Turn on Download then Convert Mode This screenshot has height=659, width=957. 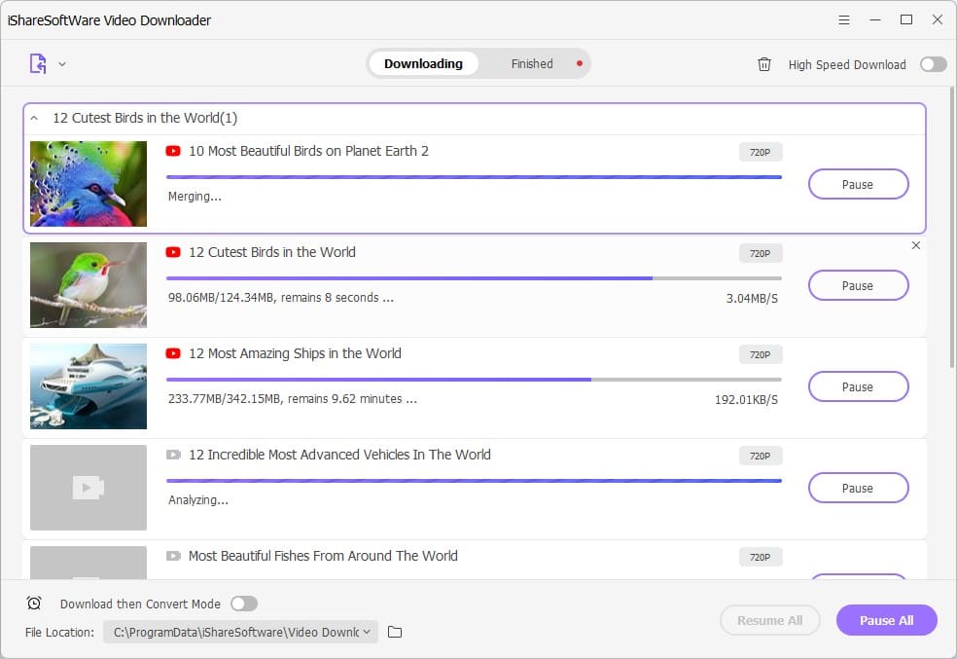click(x=244, y=604)
